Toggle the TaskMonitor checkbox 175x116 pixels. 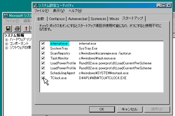point(43,58)
